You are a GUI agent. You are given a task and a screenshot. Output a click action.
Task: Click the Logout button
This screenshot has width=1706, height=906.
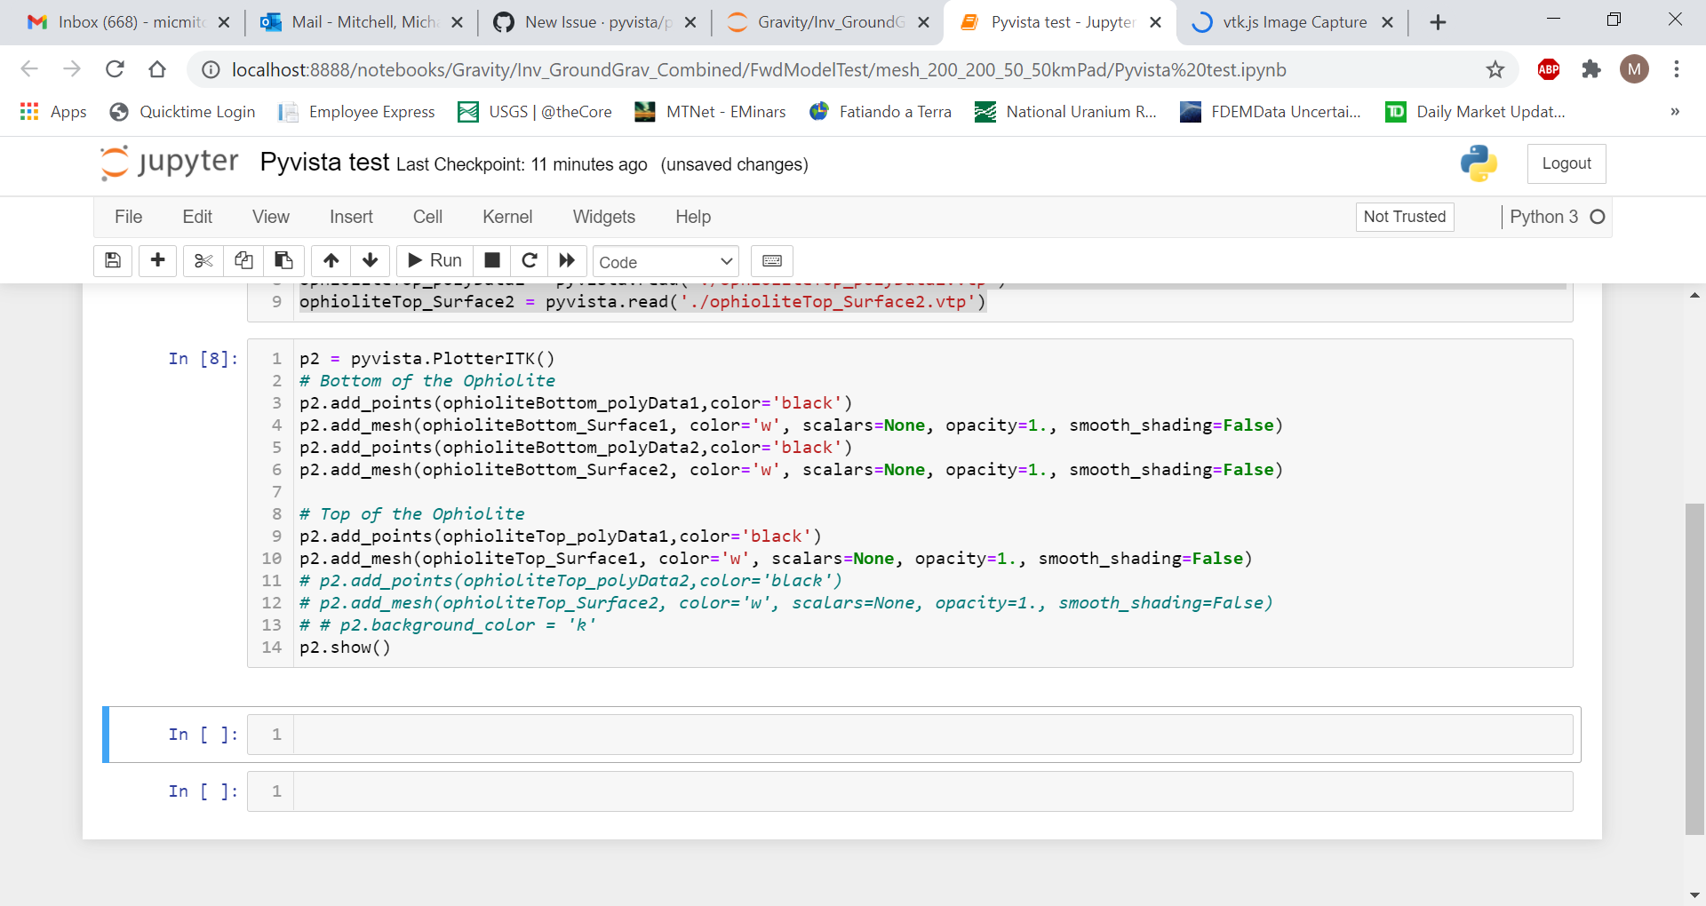1566,163
